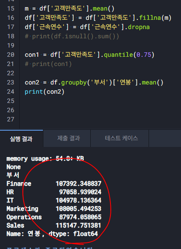Click groupby('부서') on line 23
This screenshot has height=249, width=181.
(86, 83)
